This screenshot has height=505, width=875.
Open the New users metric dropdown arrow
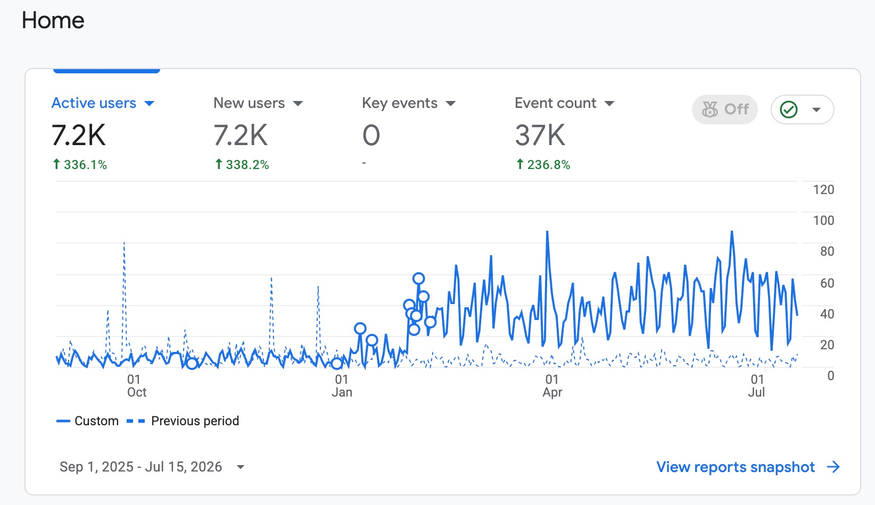(298, 104)
